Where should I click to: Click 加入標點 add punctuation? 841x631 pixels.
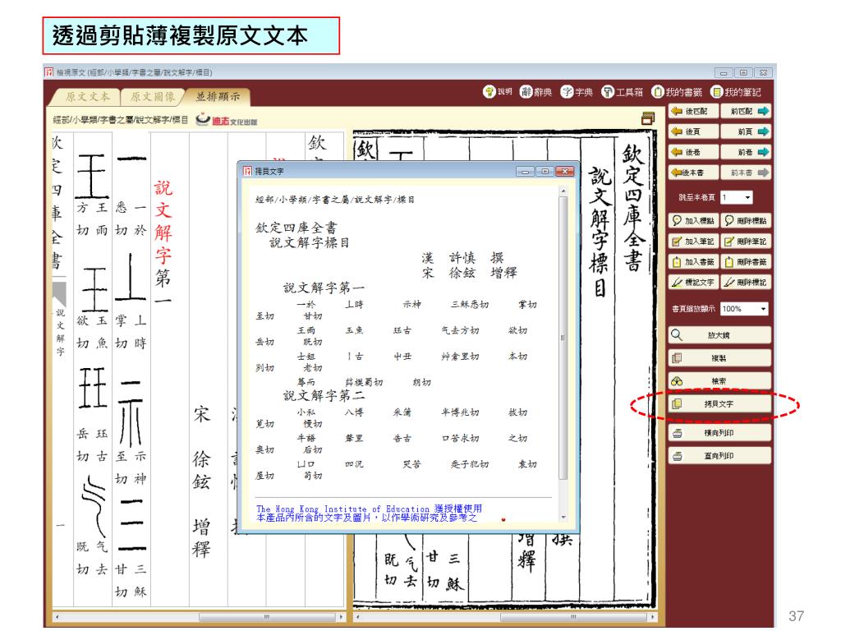coord(693,220)
